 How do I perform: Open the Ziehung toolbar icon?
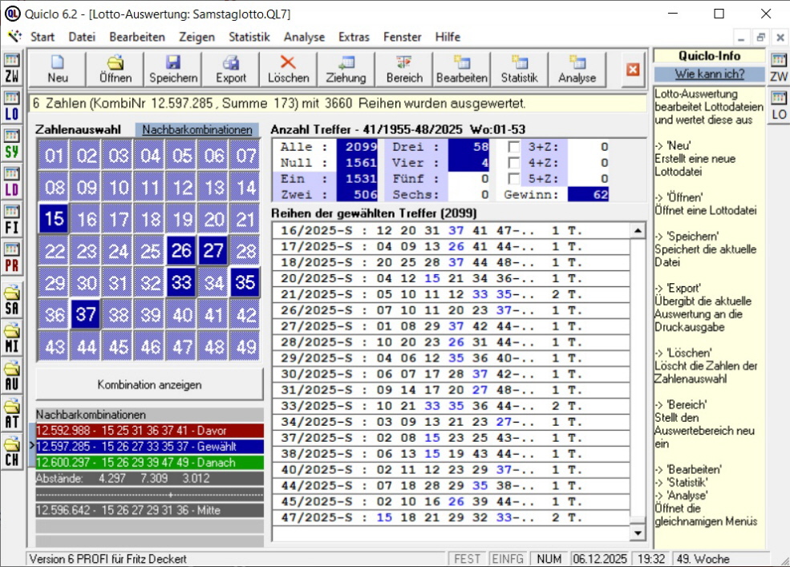pos(346,69)
